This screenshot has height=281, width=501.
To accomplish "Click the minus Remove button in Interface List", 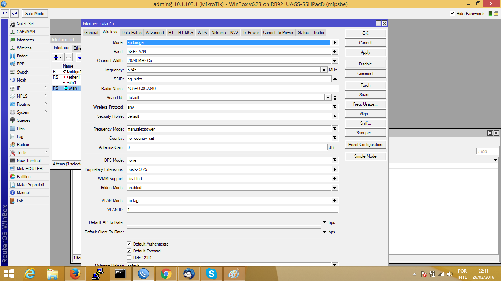I will tap(69, 57).
